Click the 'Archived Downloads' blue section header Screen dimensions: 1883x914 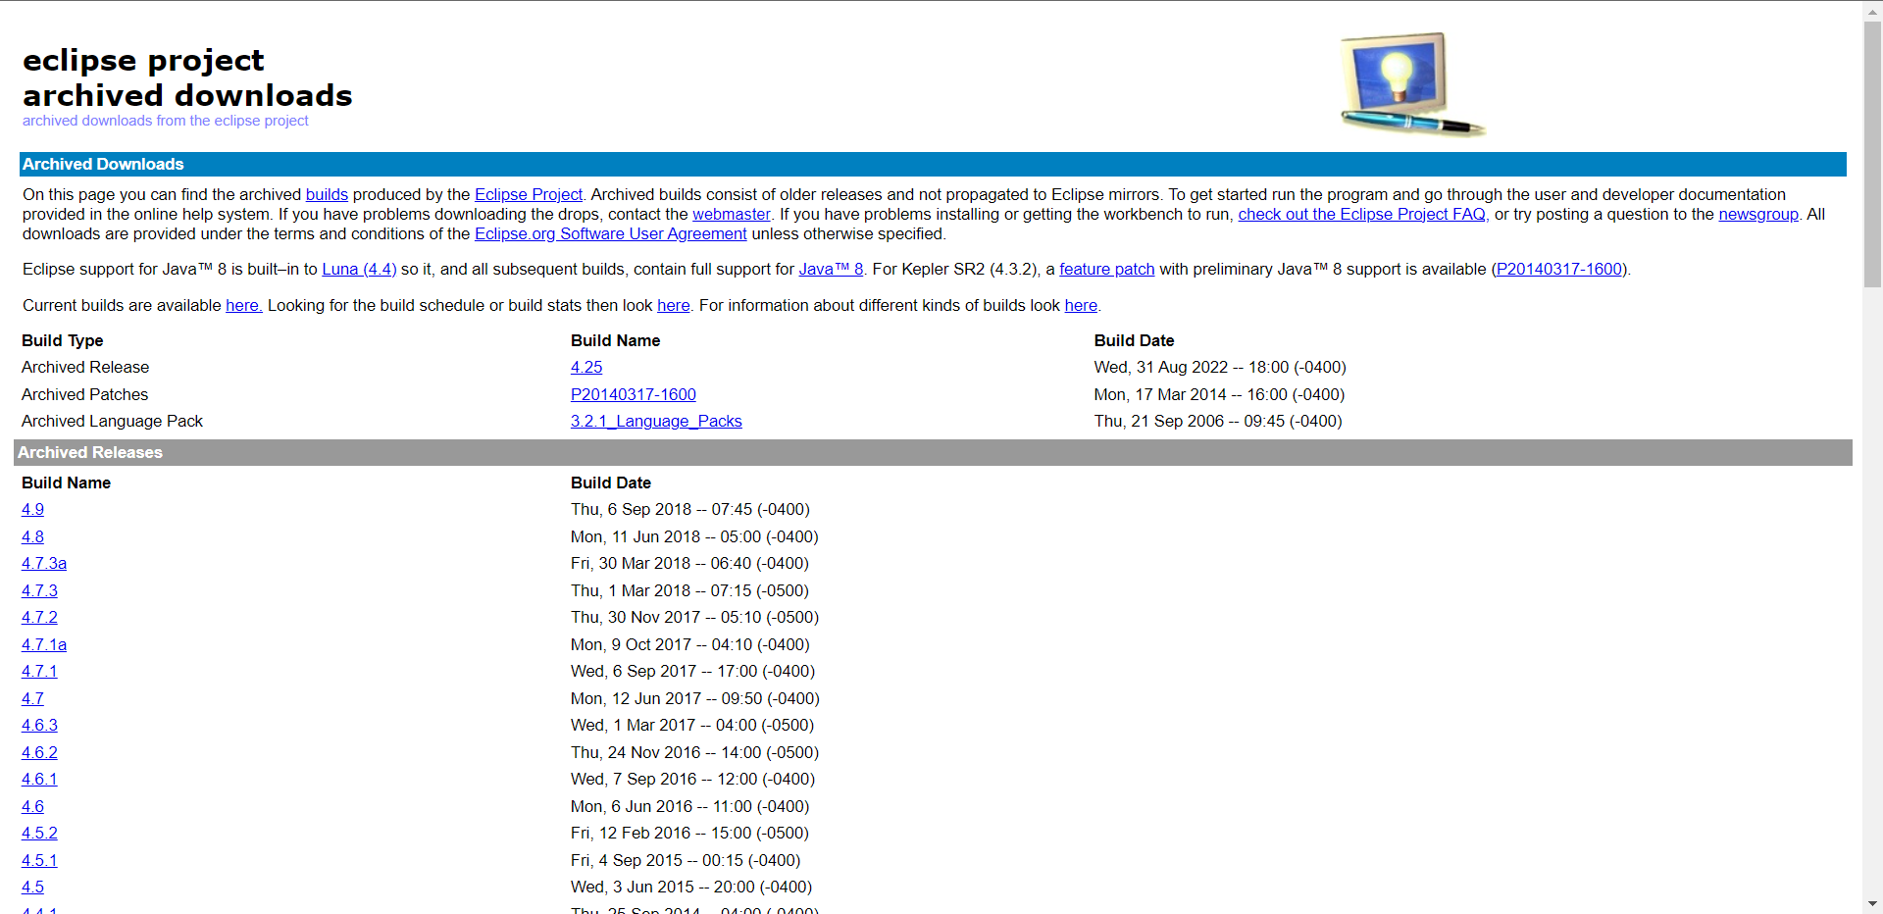tap(933, 164)
